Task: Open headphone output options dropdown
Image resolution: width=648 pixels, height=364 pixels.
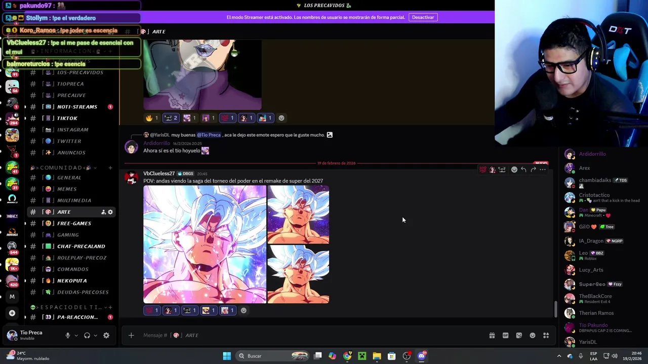Action: pos(95,335)
